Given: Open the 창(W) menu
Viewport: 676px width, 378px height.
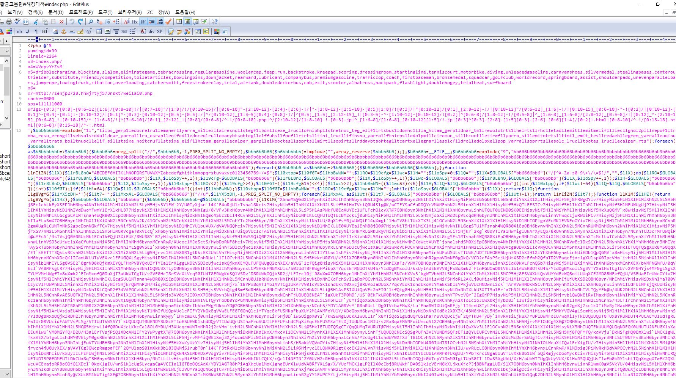Looking at the screenshot, I should click(164, 13).
